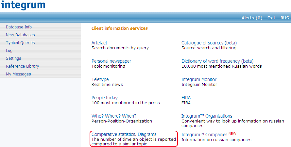Open Typical Queries menu item
This screenshot has height=147, width=291.
[x=20, y=43]
